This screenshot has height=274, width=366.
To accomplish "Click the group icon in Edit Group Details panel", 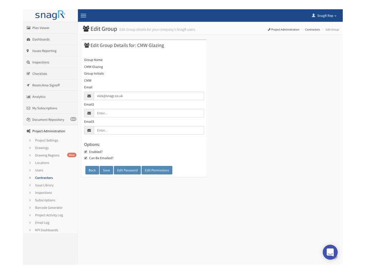I will click(x=86, y=45).
